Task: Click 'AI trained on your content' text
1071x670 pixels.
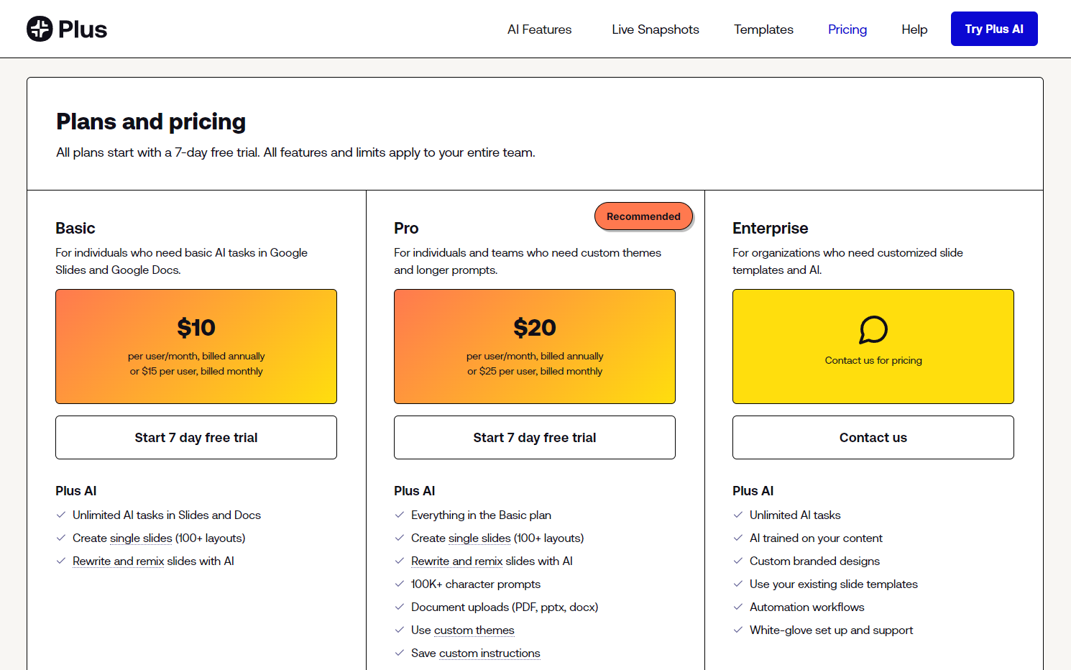Action: [816, 538]
